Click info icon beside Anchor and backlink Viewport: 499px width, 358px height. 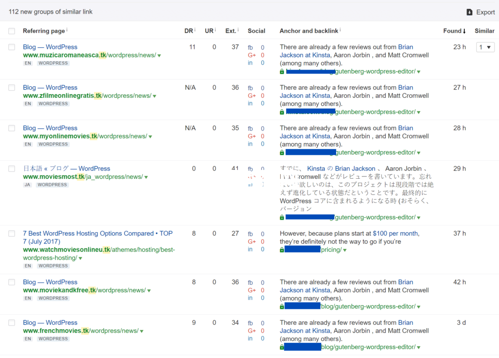340,30
